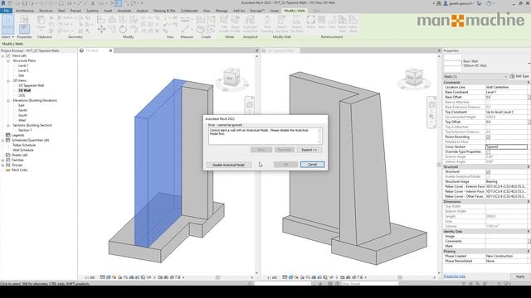Click Expand >> in error dialog
This screenshot has height=298, width=531.
click(x=309, y=150)
